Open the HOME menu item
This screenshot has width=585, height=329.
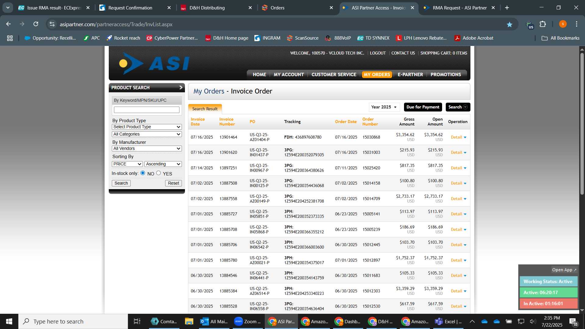tap(259, 75)
